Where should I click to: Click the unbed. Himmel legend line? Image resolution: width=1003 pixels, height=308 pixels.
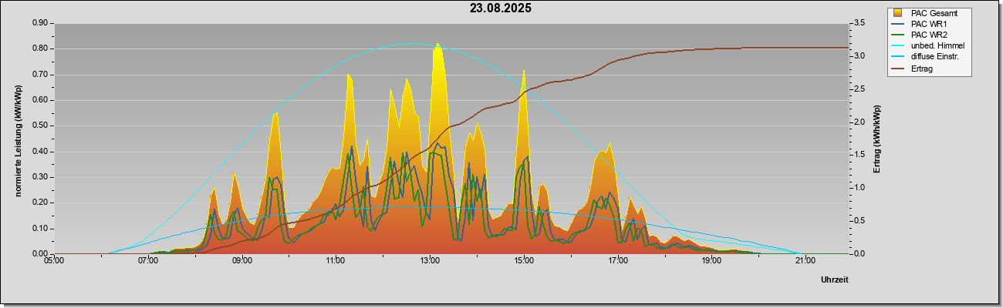897,46
